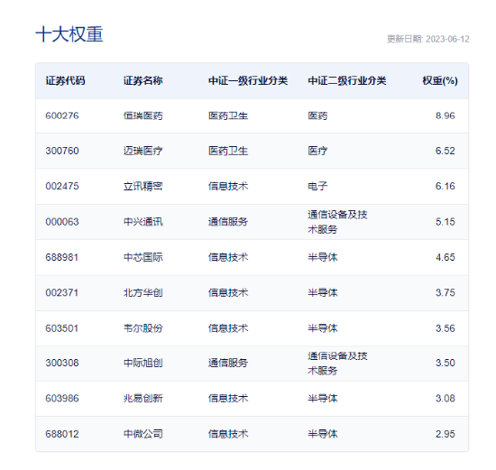496x470 pixels.
Task: Select stock code 603501
Action: (62, 328)
